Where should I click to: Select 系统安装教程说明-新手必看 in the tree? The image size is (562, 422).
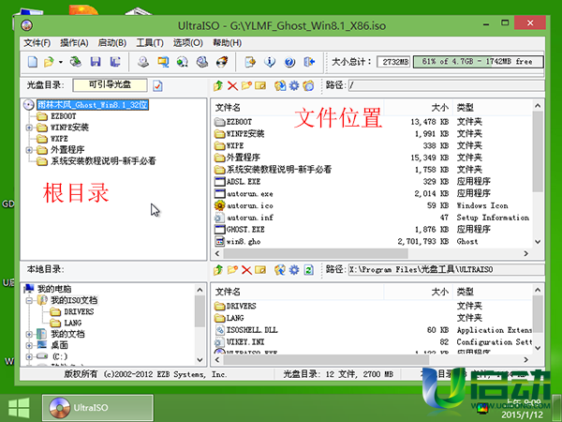pyautogui.click(x=103, y=161)
